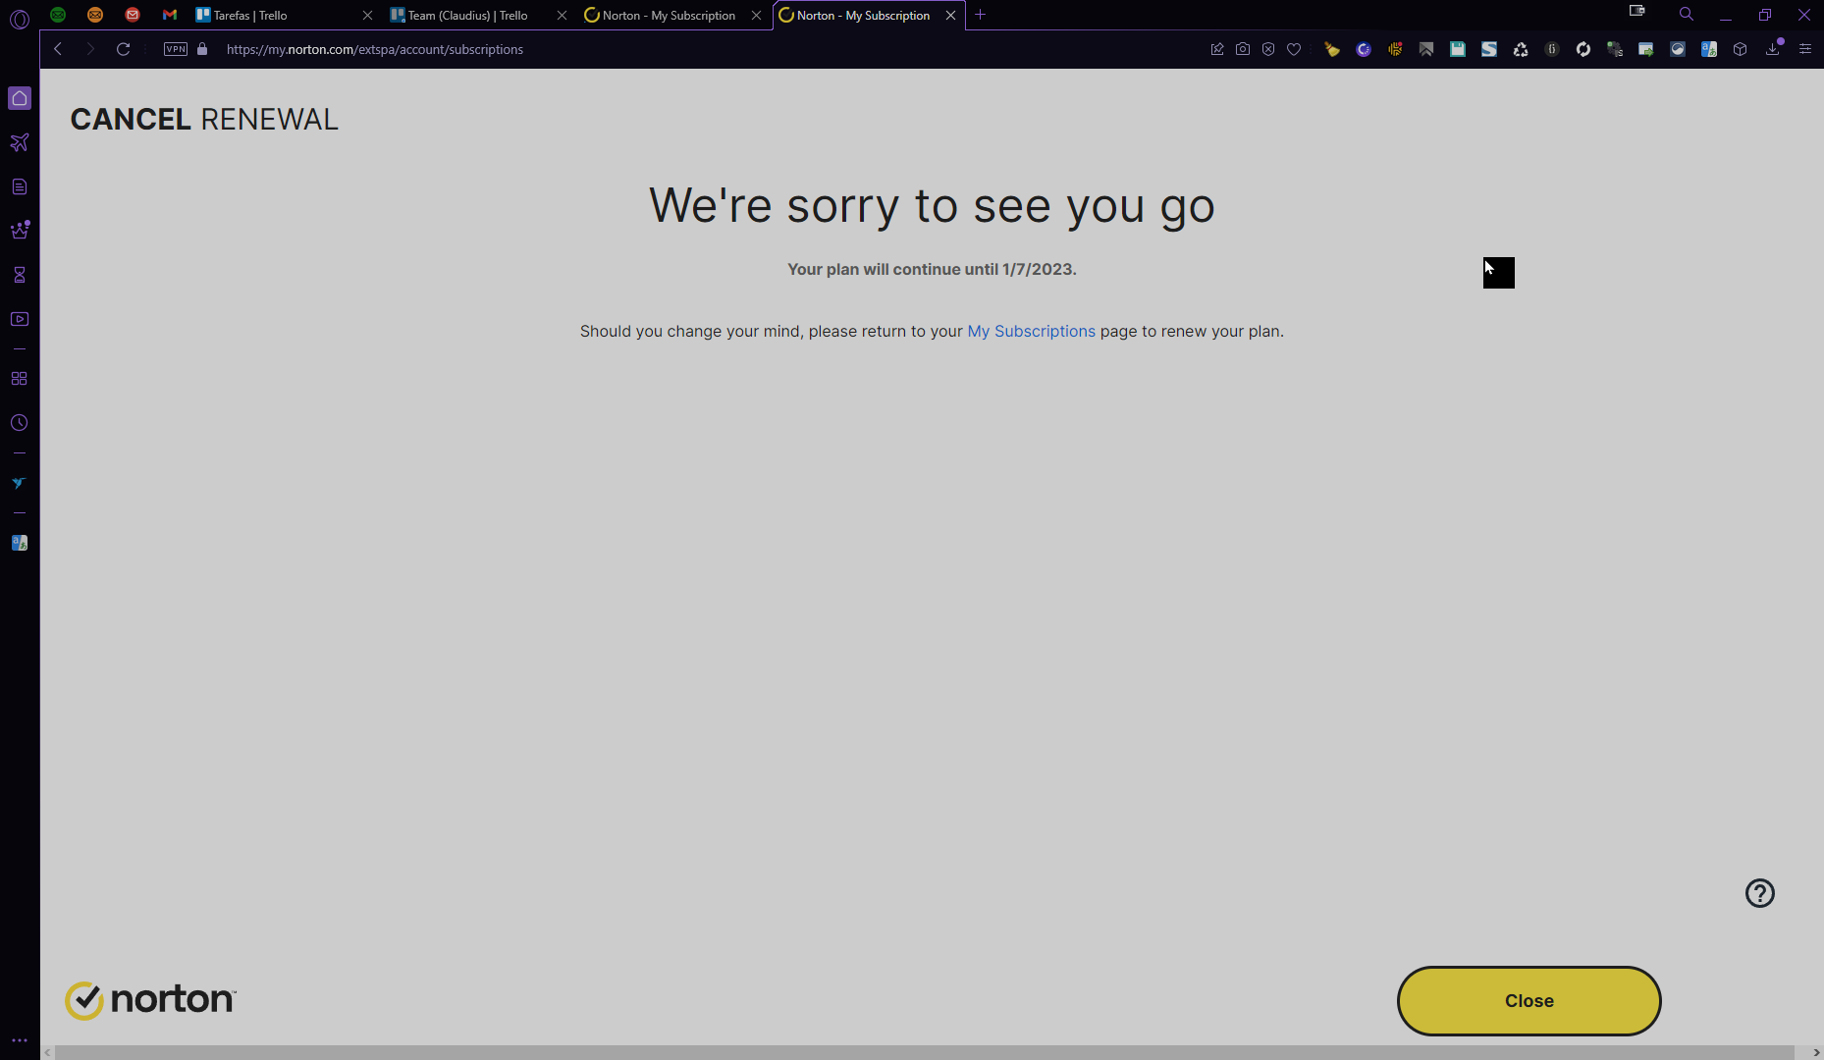The image size is (1824, 1060).
Task: Close the inactive Norton - My Subscription tab
Action: [x=756, y=15]
